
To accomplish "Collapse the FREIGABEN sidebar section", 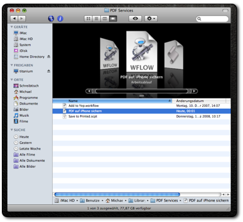I will [12, 65].
